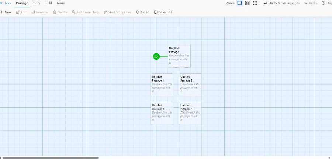
Task: Switch to medium zoom grid icon
Action: click(248, 3)
